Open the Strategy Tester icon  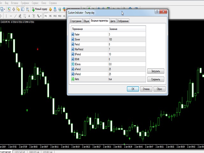(27, 9)
